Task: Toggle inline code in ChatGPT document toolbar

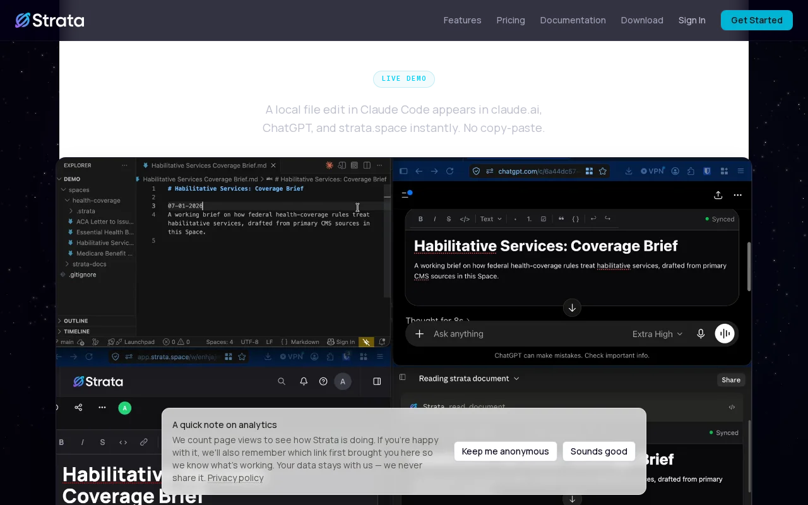Action: [465, 219]
